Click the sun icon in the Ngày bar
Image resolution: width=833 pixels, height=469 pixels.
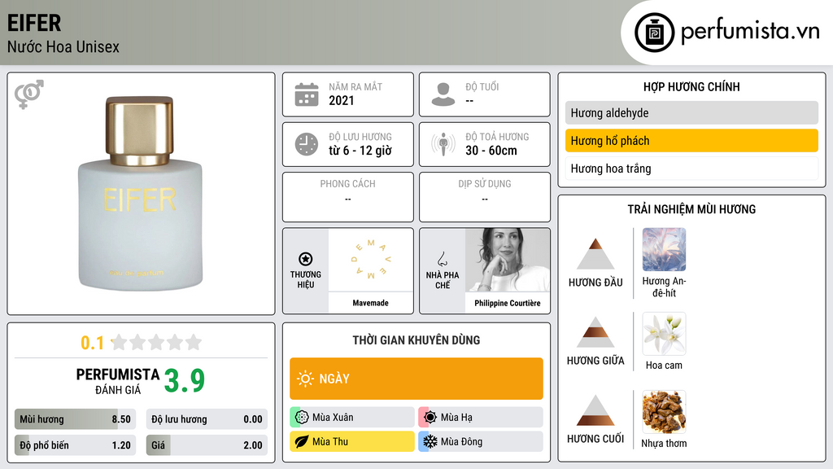click(x=305, y=379)
